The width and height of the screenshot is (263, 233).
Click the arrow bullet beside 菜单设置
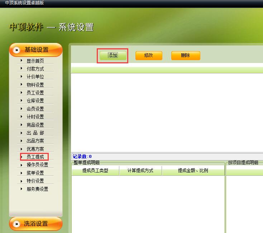point(21,173)
